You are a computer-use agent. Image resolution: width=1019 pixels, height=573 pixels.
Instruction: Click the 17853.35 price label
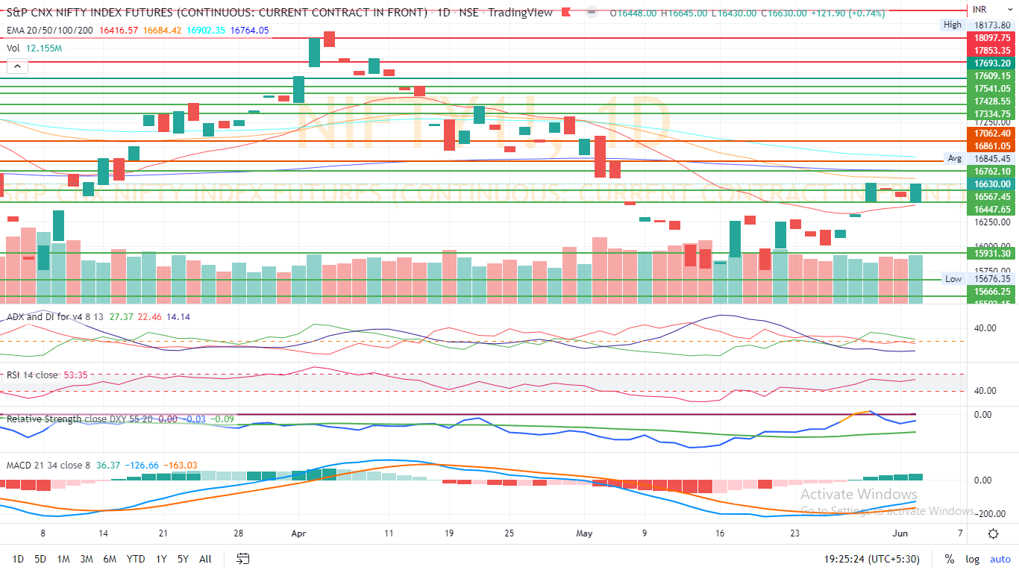pyautogui.click(x=991, y=49)
